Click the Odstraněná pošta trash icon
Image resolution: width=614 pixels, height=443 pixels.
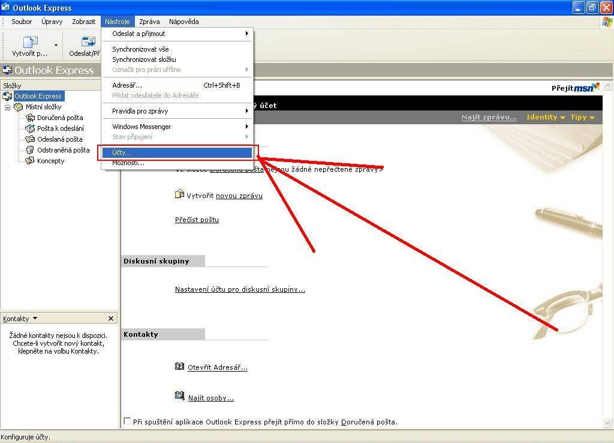(30, 149)
